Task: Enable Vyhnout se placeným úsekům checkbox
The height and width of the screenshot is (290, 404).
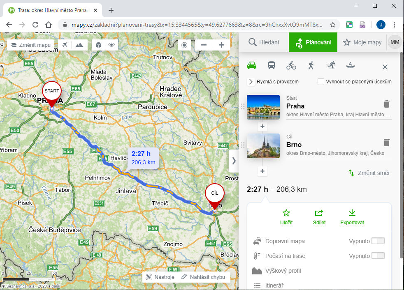Action: (x=321, y=82)
